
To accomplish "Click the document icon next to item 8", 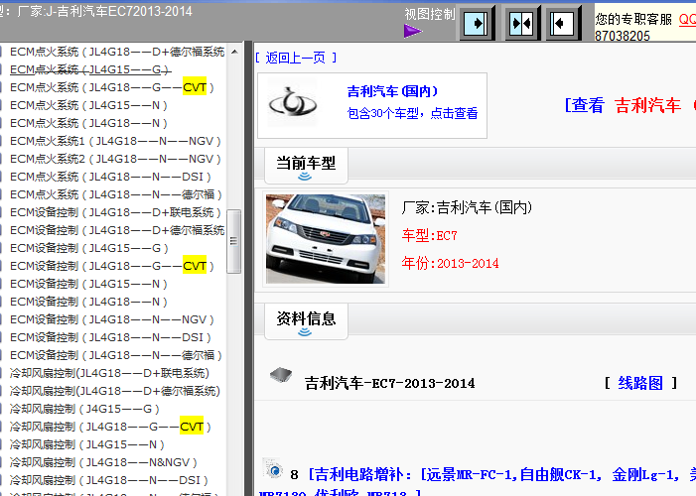I will pos(273,469).
